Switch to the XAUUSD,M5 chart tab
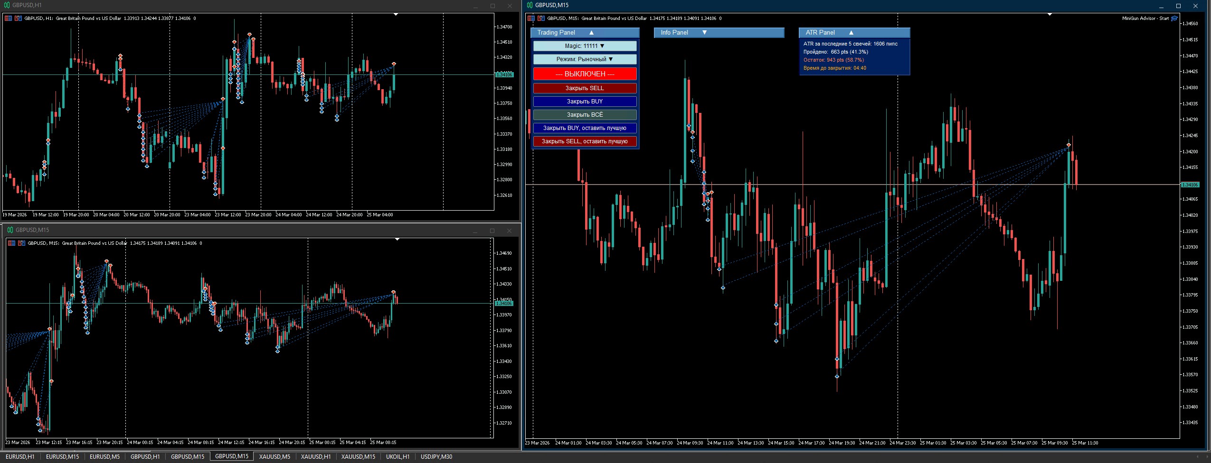Viewport: 1211px width, 463px height. tap(274, 457)
